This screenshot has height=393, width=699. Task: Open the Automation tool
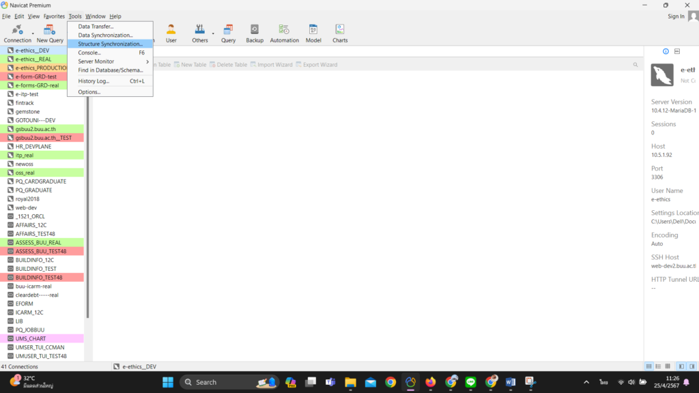pyautogui.click(x=284, y=33)
